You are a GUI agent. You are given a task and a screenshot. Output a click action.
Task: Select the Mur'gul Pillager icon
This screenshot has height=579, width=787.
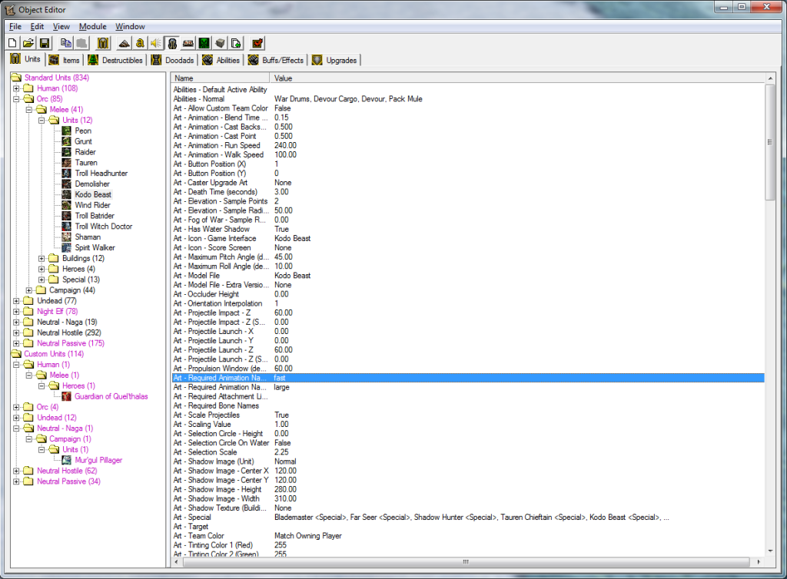coord(66,460)
